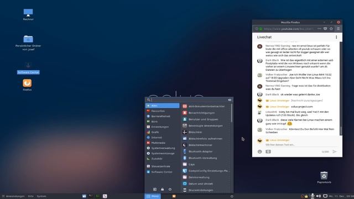The image size is (354, 199).
Task: Open the Livechat options kebab menu
Action: point(336,37)
